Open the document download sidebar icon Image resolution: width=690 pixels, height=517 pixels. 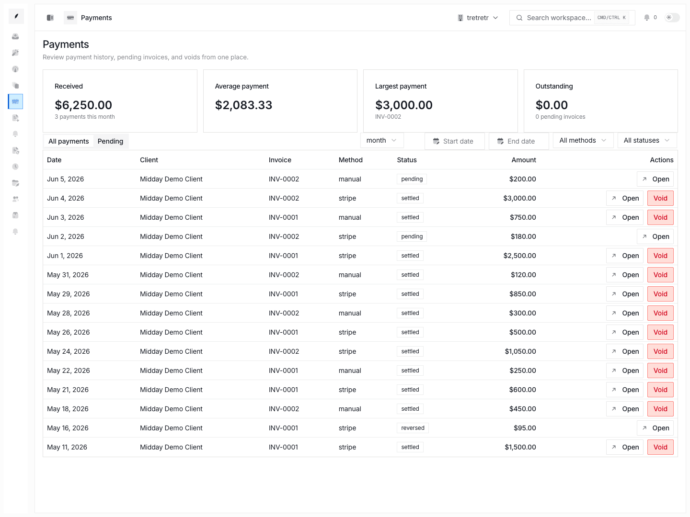[x=15, y=118]
